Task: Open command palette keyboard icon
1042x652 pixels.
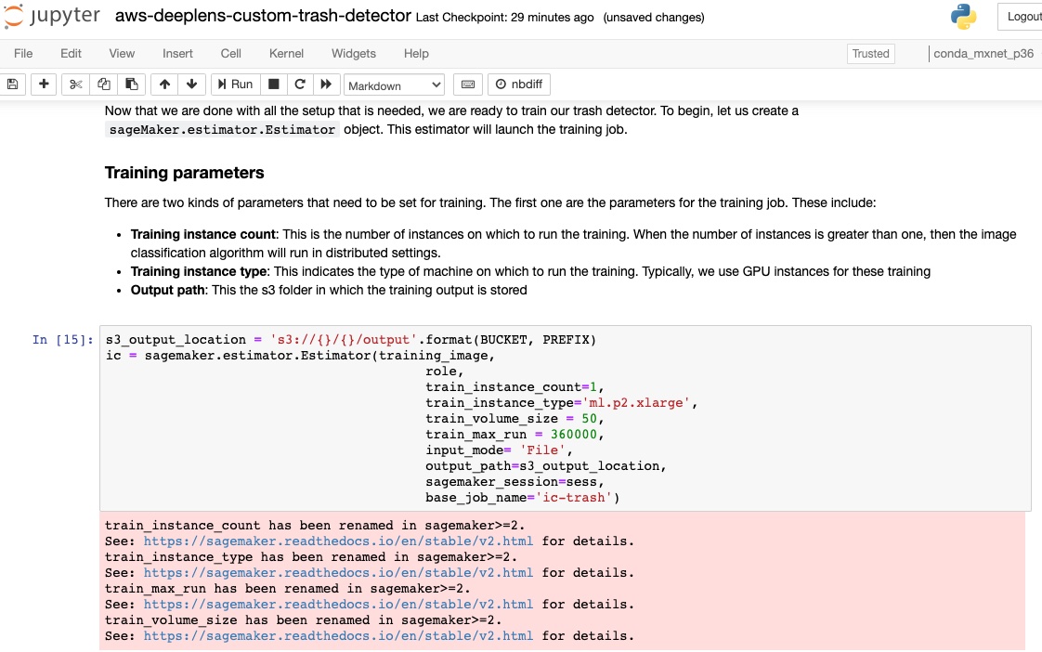Action: tap(468, 85)
